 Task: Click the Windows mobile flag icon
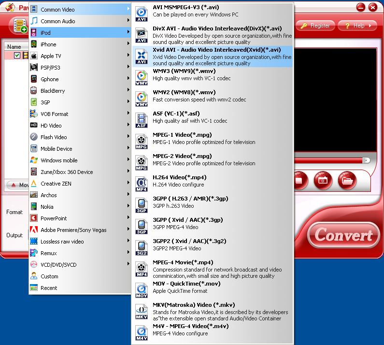[x=34, y=160]
